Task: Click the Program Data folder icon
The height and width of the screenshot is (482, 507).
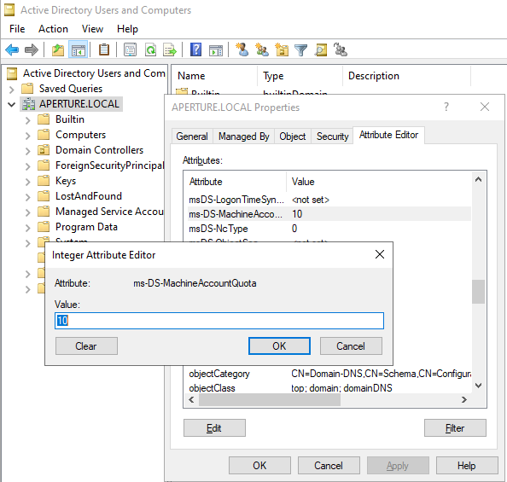Action: click(x=44, y=227)
